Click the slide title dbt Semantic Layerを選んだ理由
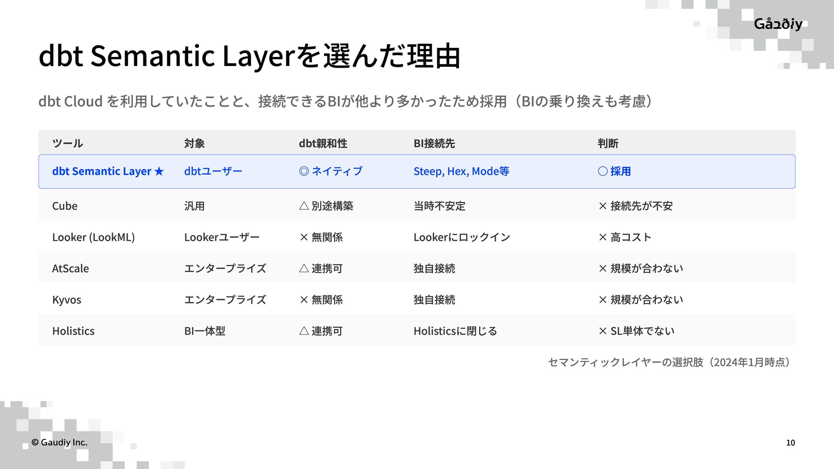 249,56
